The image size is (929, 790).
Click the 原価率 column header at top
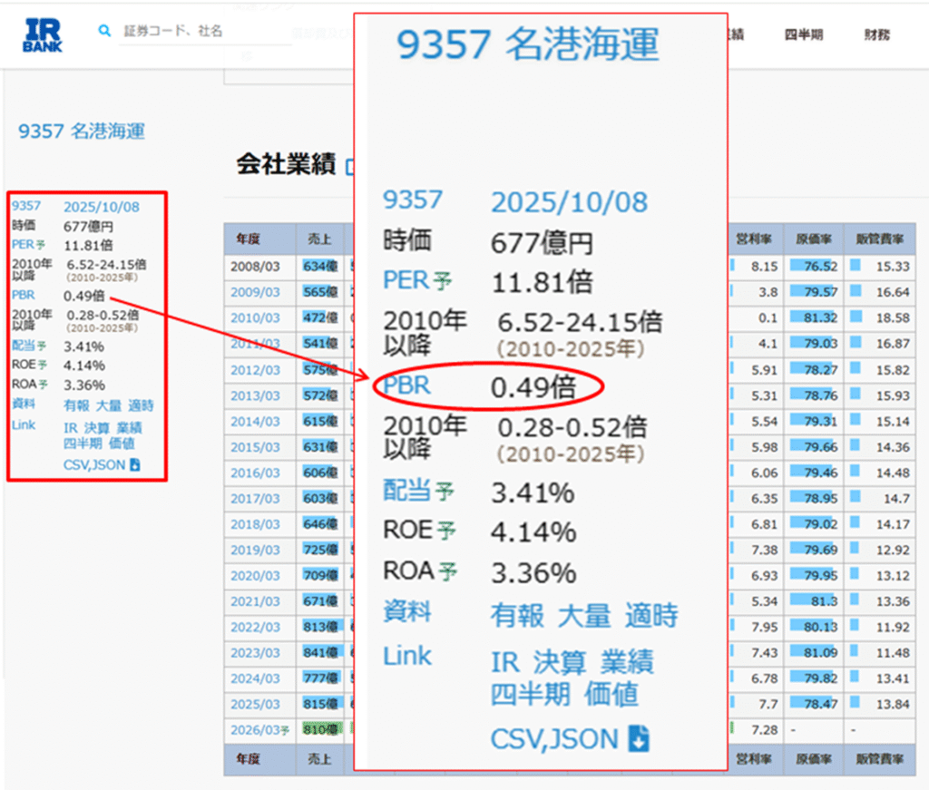(813, 239)
